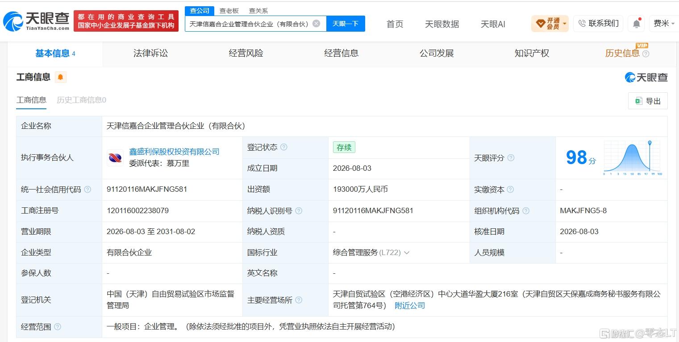Open the 法律诉讼 tab
This screenshot has width=679, height=342.
[x=150, y=54]
